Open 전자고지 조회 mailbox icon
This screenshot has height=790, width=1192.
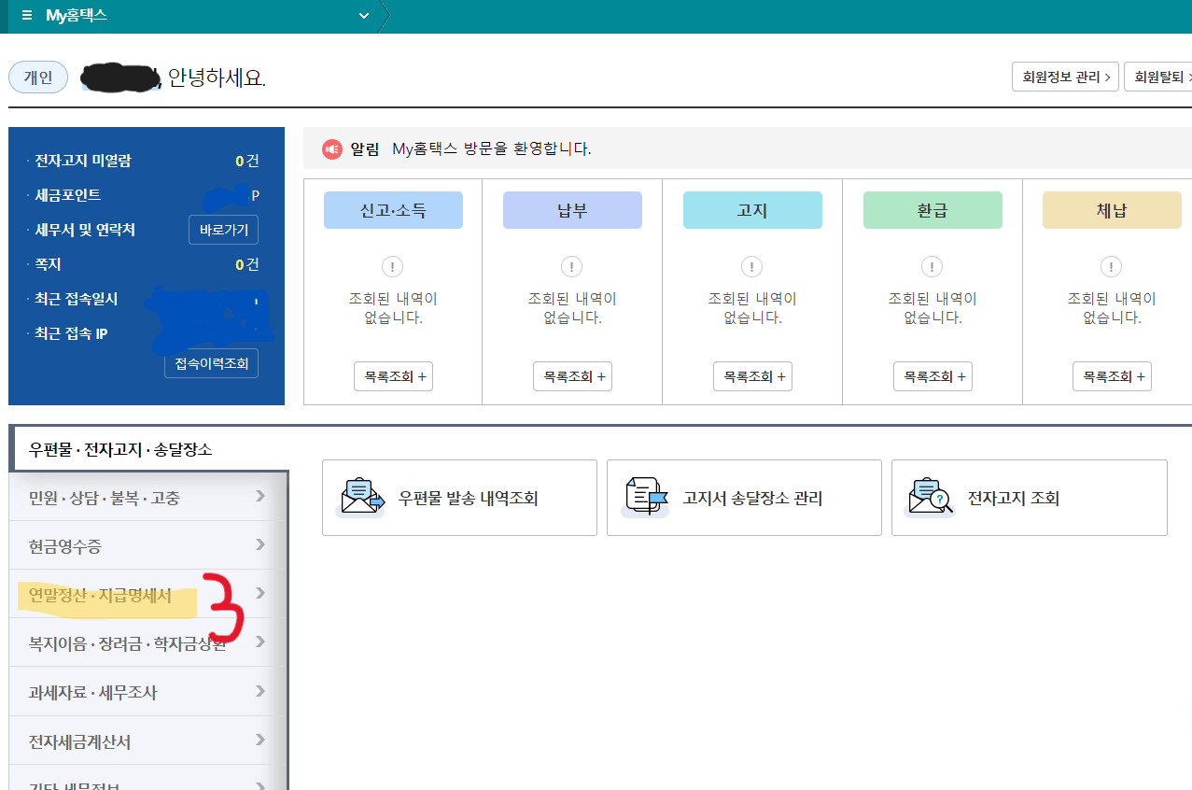929,497
